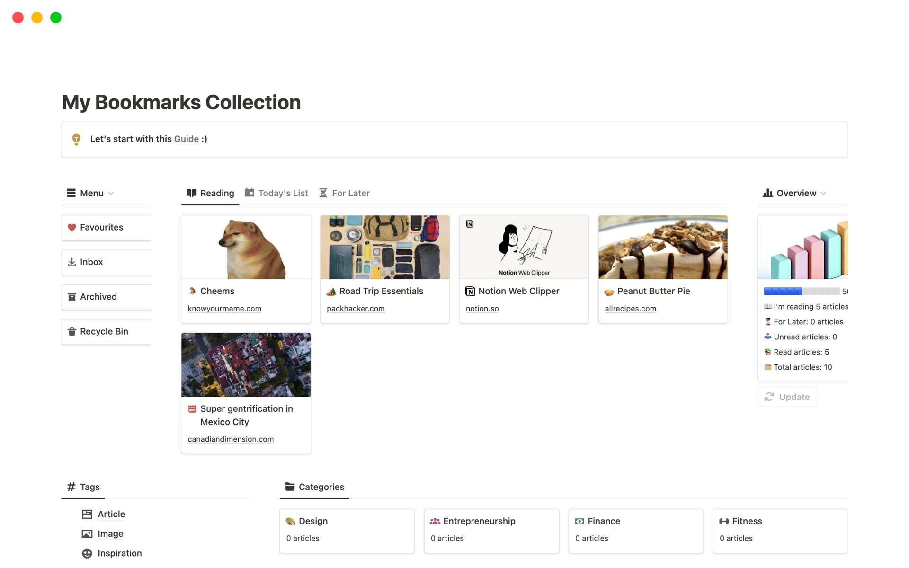Click the Archived box icon
The width and height of the screenshot is (909, 568).
click(72, 297)
